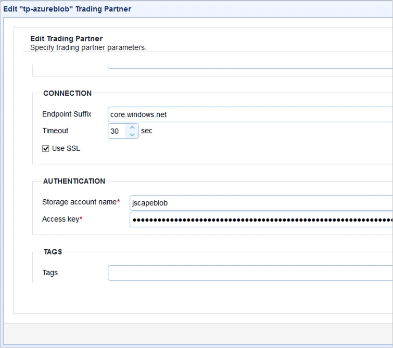The height and width of the screenshot is (348, 393).
Task: Click the Storage account name label
Action: tap(79, 202)
